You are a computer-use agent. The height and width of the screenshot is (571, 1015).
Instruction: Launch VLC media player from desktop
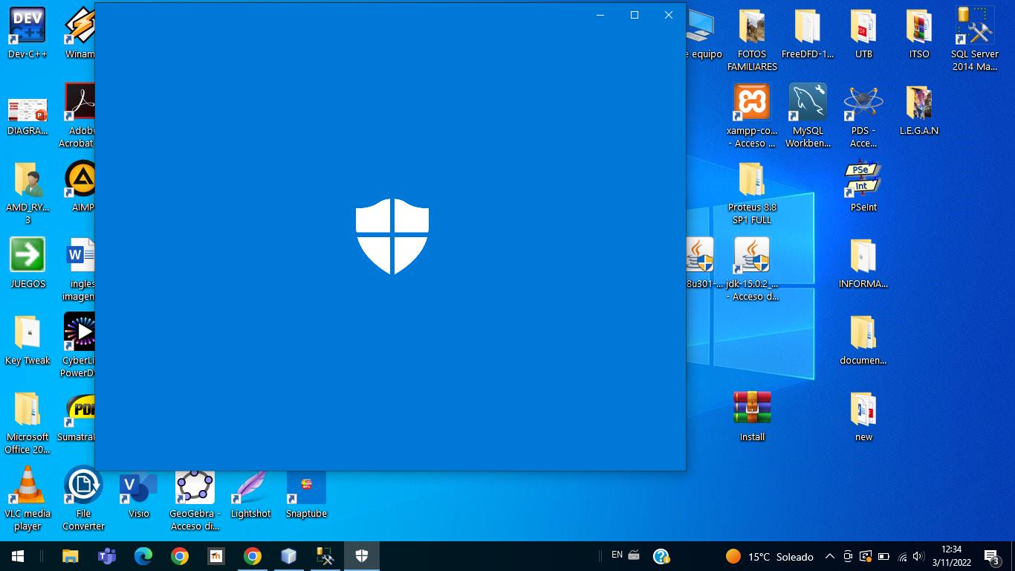point(27,485)
